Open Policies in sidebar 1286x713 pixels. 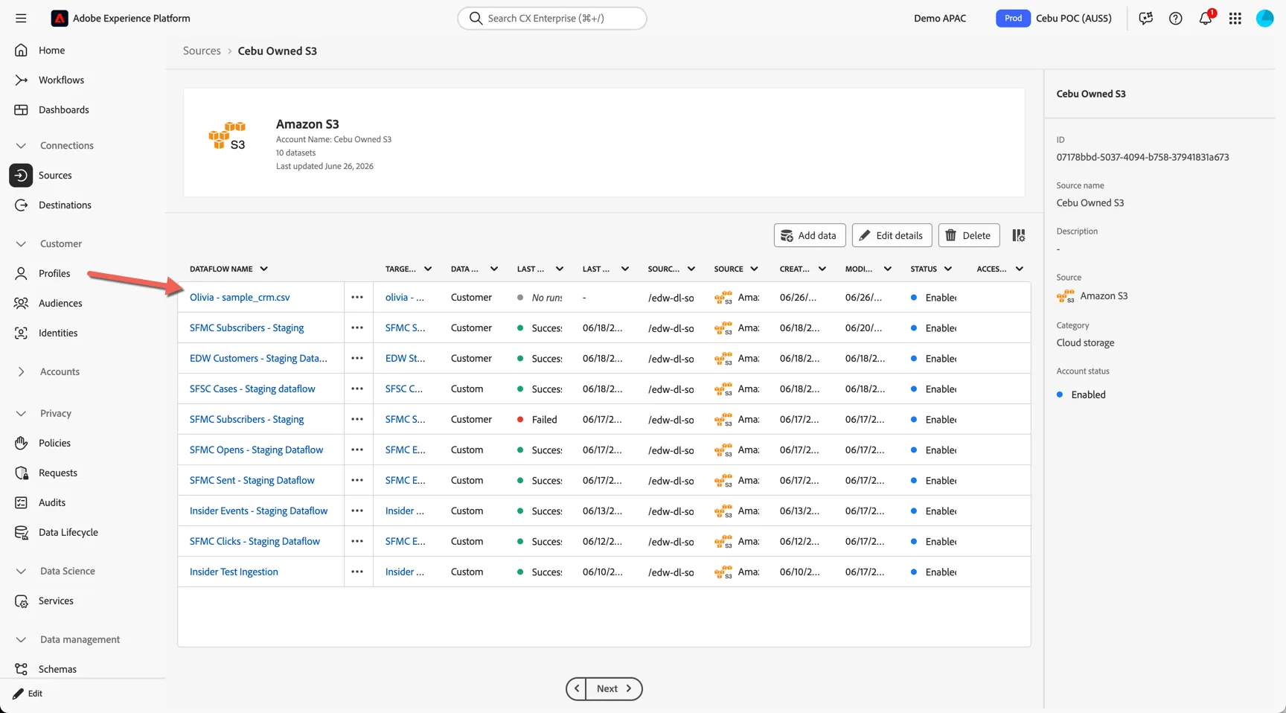(54, 443)
